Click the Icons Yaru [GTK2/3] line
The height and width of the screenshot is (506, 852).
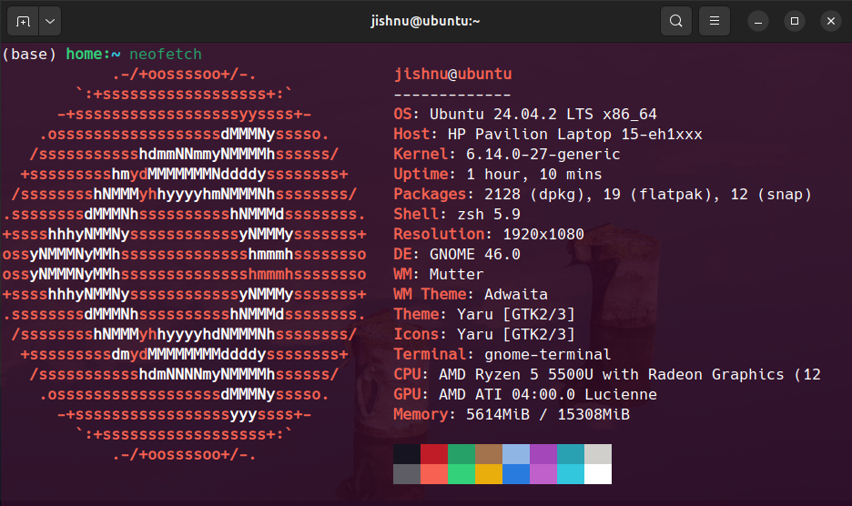(484, 334)
